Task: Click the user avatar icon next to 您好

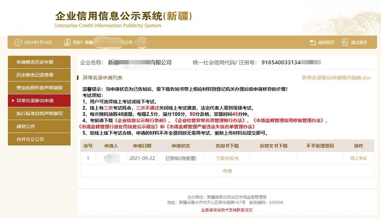Action: (x=67, y=42)
